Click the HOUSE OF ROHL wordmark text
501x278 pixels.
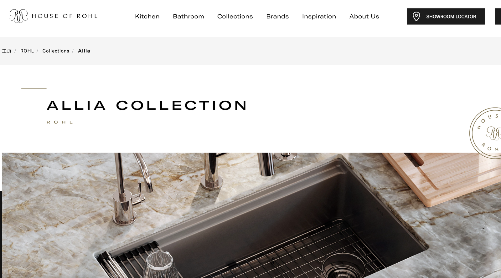65,16
